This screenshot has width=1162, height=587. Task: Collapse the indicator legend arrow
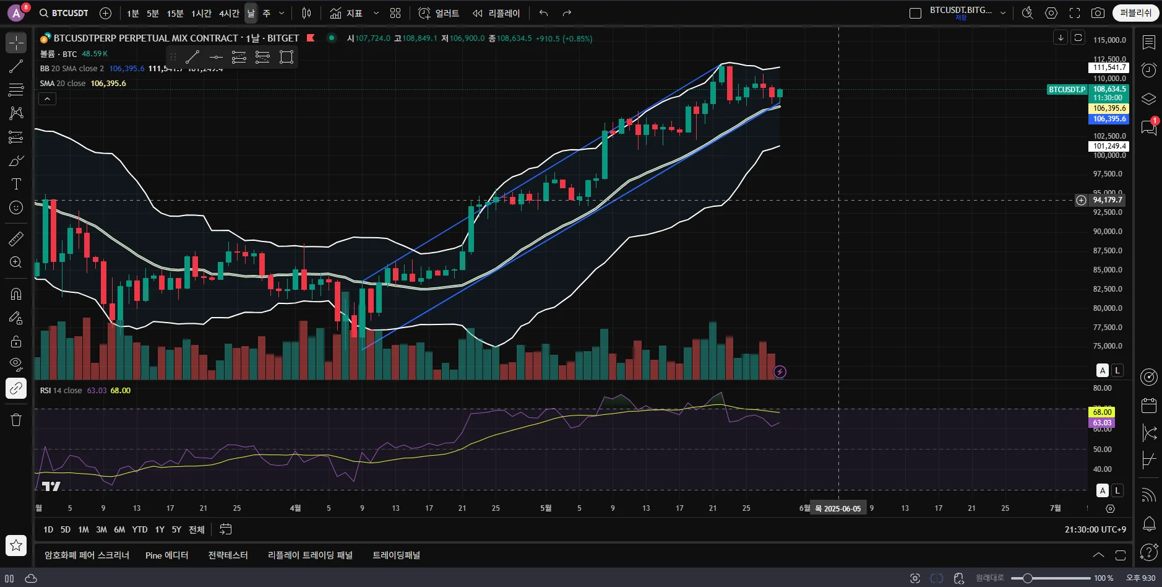tap(47, 98)
